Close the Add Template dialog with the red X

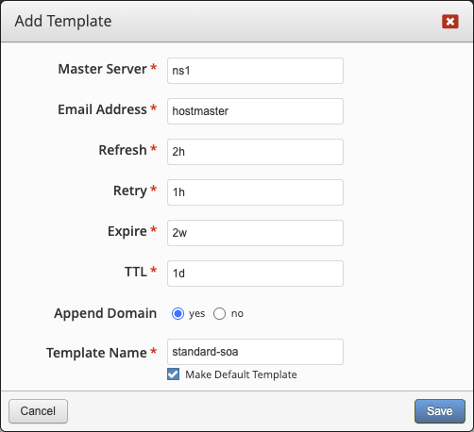click(x=450, y=22)
